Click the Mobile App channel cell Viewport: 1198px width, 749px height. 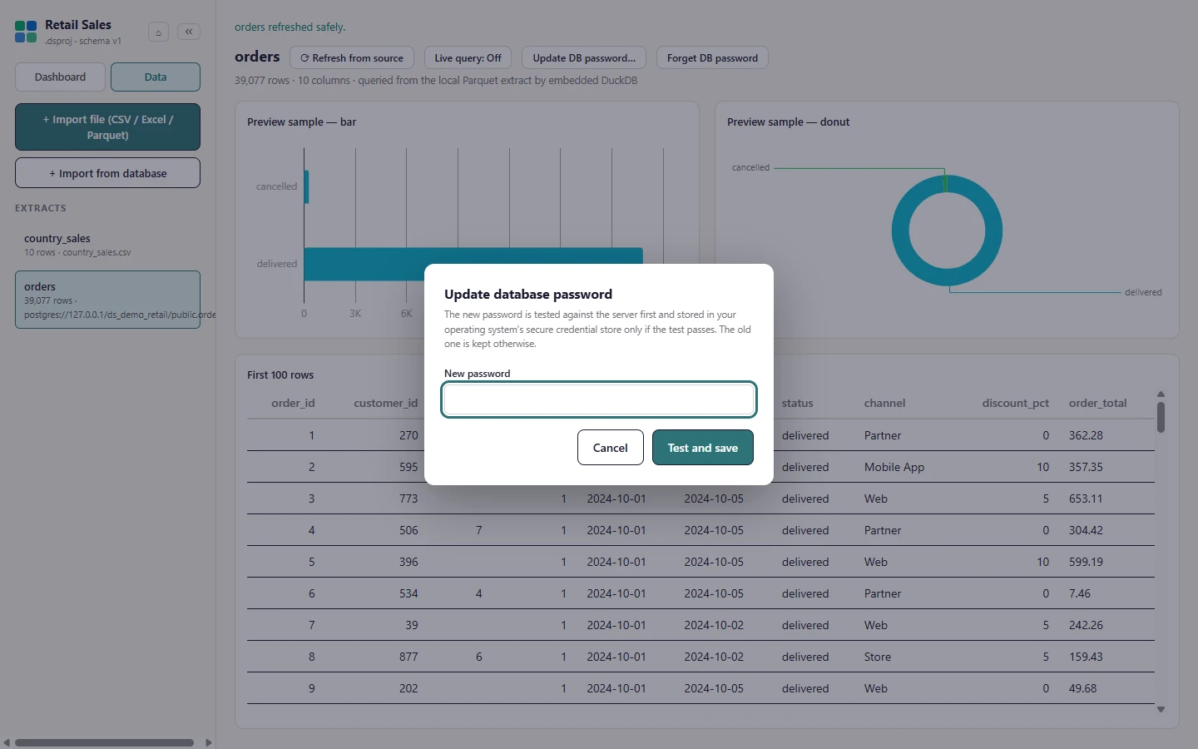tap(894, 467)
